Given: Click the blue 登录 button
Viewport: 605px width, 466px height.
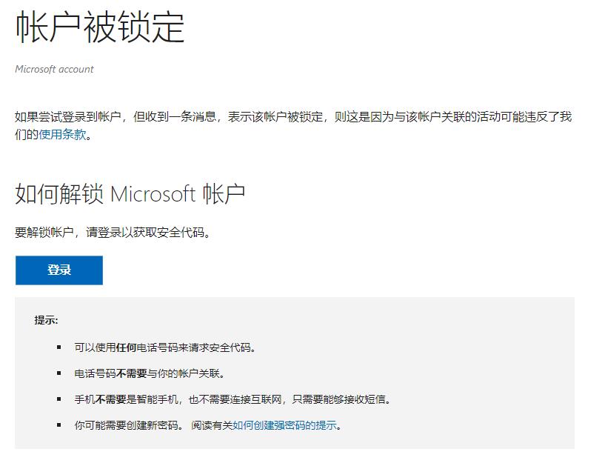Looking at the screenshot, I should tap(59, 270).
